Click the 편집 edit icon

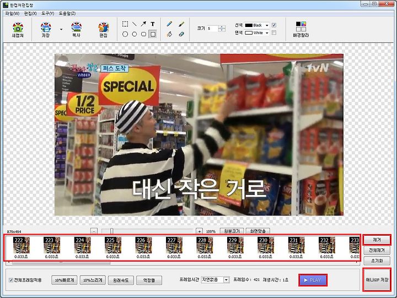[x=103, y=30]
